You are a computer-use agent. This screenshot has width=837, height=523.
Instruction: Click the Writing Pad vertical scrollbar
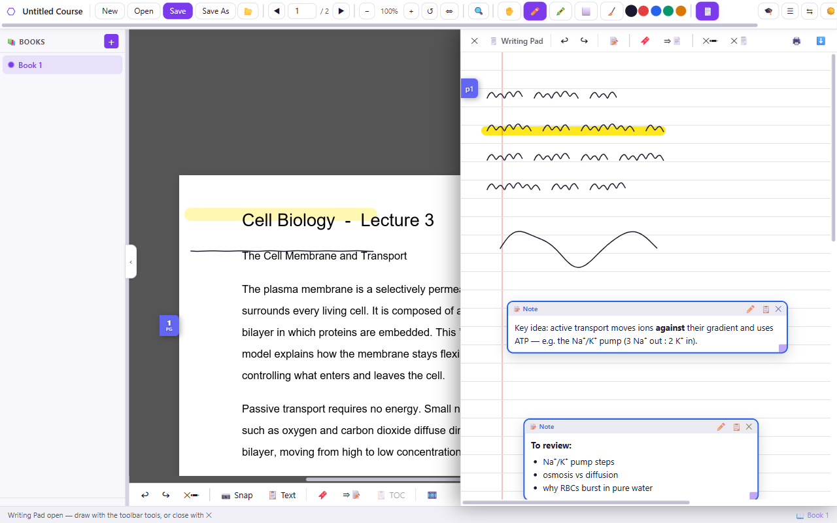point(834,147)
